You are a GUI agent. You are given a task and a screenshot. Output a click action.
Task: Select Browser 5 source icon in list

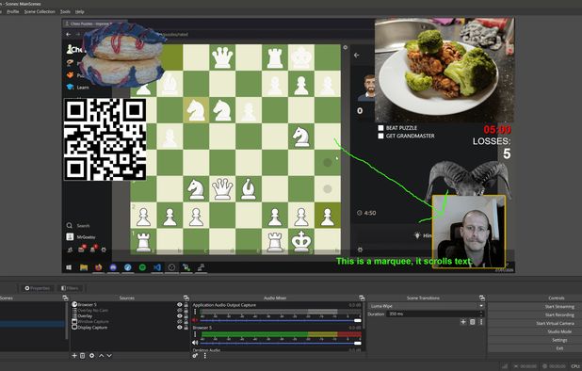click(74, 304)
